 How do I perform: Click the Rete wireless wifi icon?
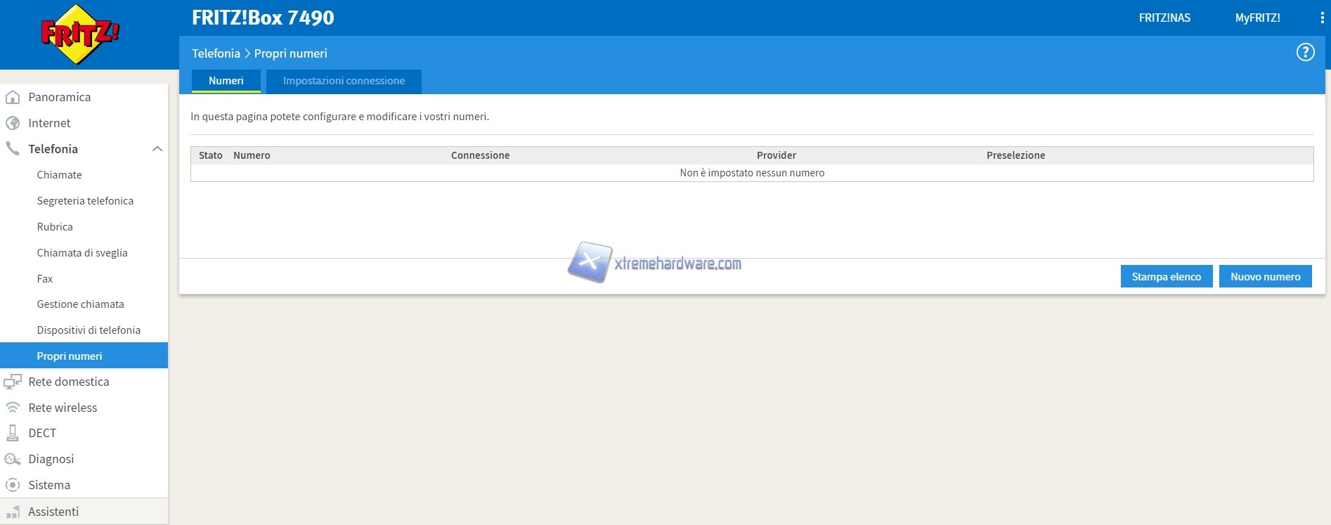tap(13, 408)
